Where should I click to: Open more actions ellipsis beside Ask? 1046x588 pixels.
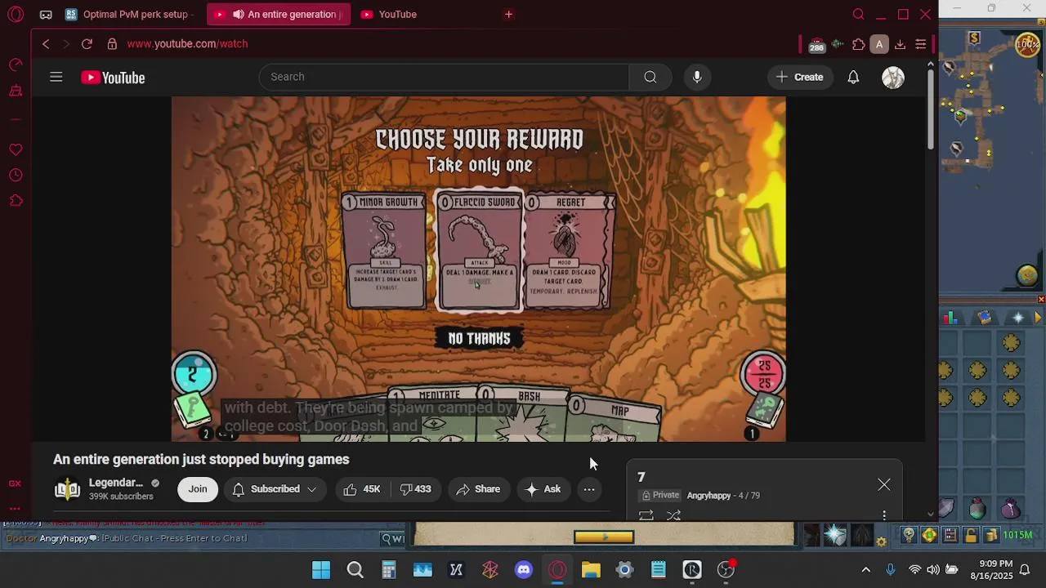(588, 489)
